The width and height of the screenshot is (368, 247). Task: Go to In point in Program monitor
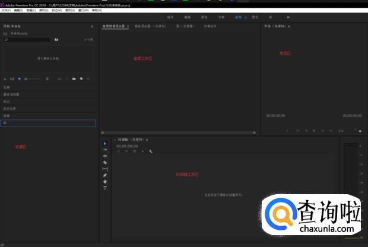(x=298, y=131)
